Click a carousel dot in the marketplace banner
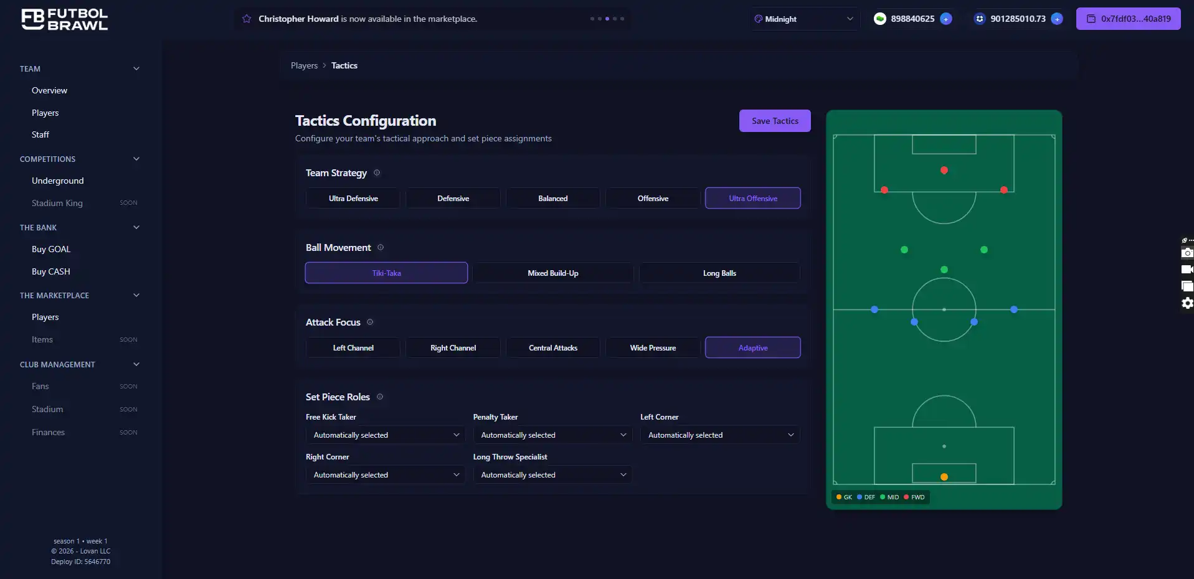Image resolution: width=1194 pixels, height=579 pixels. (607, 19)
